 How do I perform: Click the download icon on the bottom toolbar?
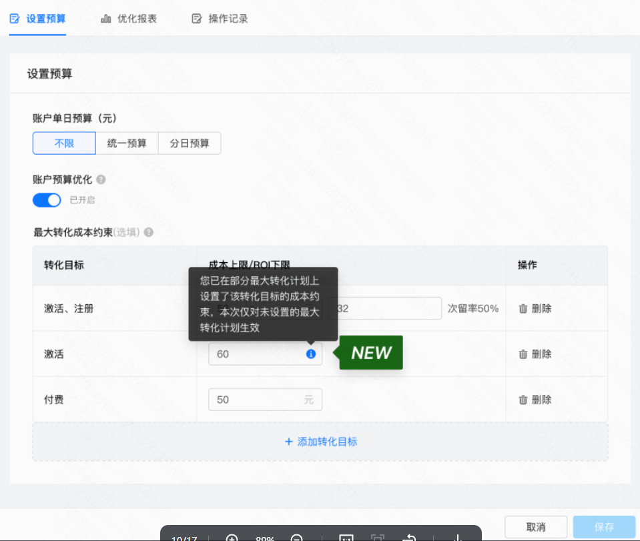coord(457,538)
